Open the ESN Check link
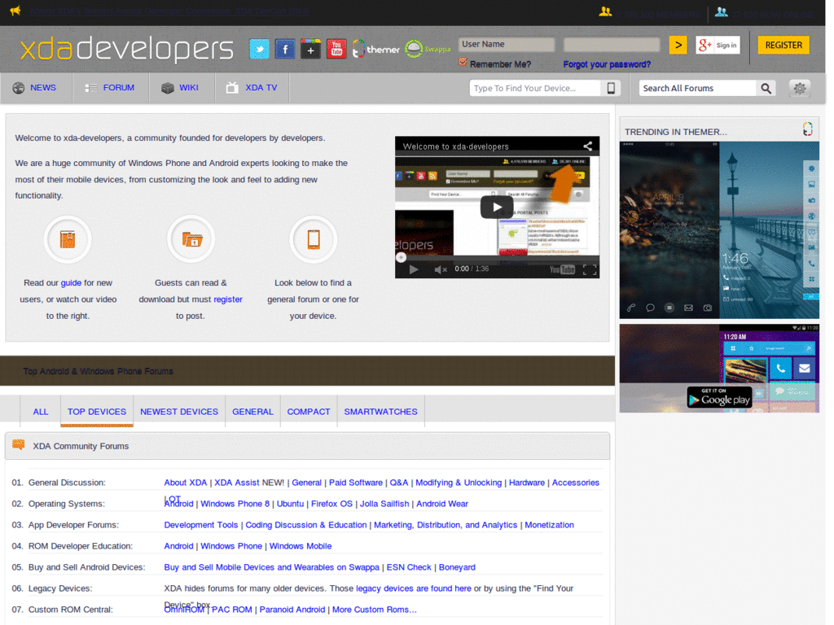Screen dimensions: 834x625 [x=409, y=567]
